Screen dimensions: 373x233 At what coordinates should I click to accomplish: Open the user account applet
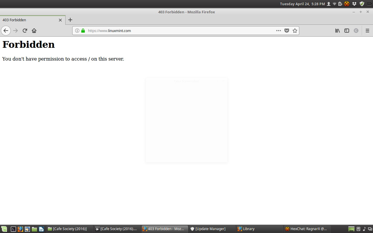(329, 4)
